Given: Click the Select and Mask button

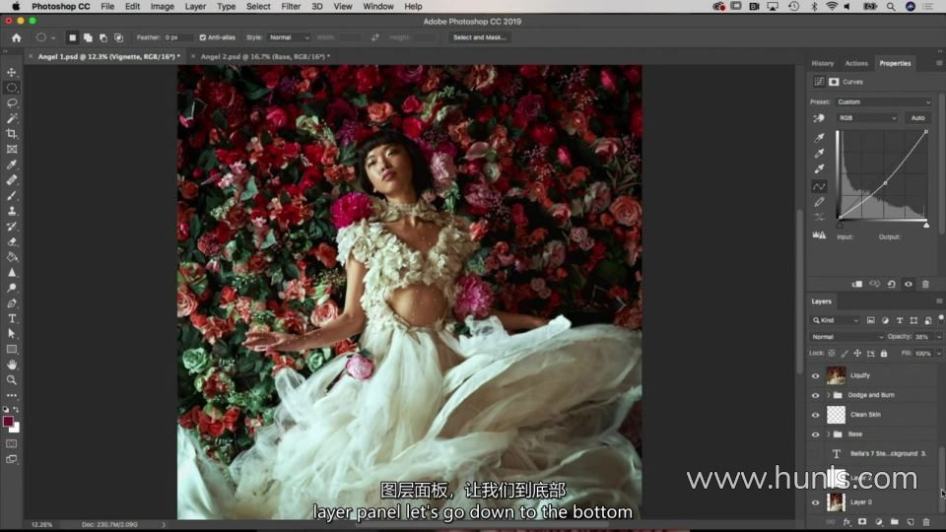Looking at the screenshot, I should pos(480,37).
